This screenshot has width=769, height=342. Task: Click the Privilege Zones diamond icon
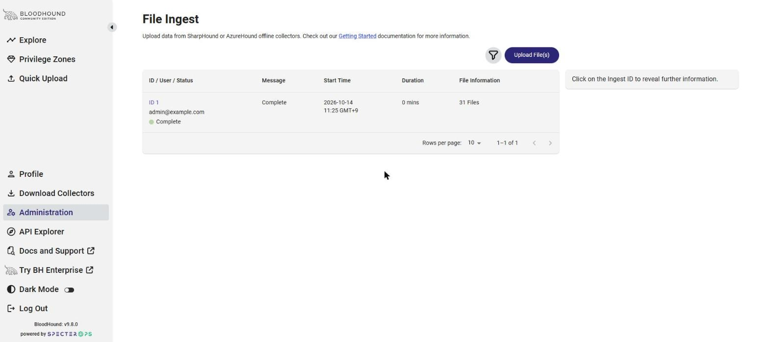pyautogui.click(x=11, y=59)
